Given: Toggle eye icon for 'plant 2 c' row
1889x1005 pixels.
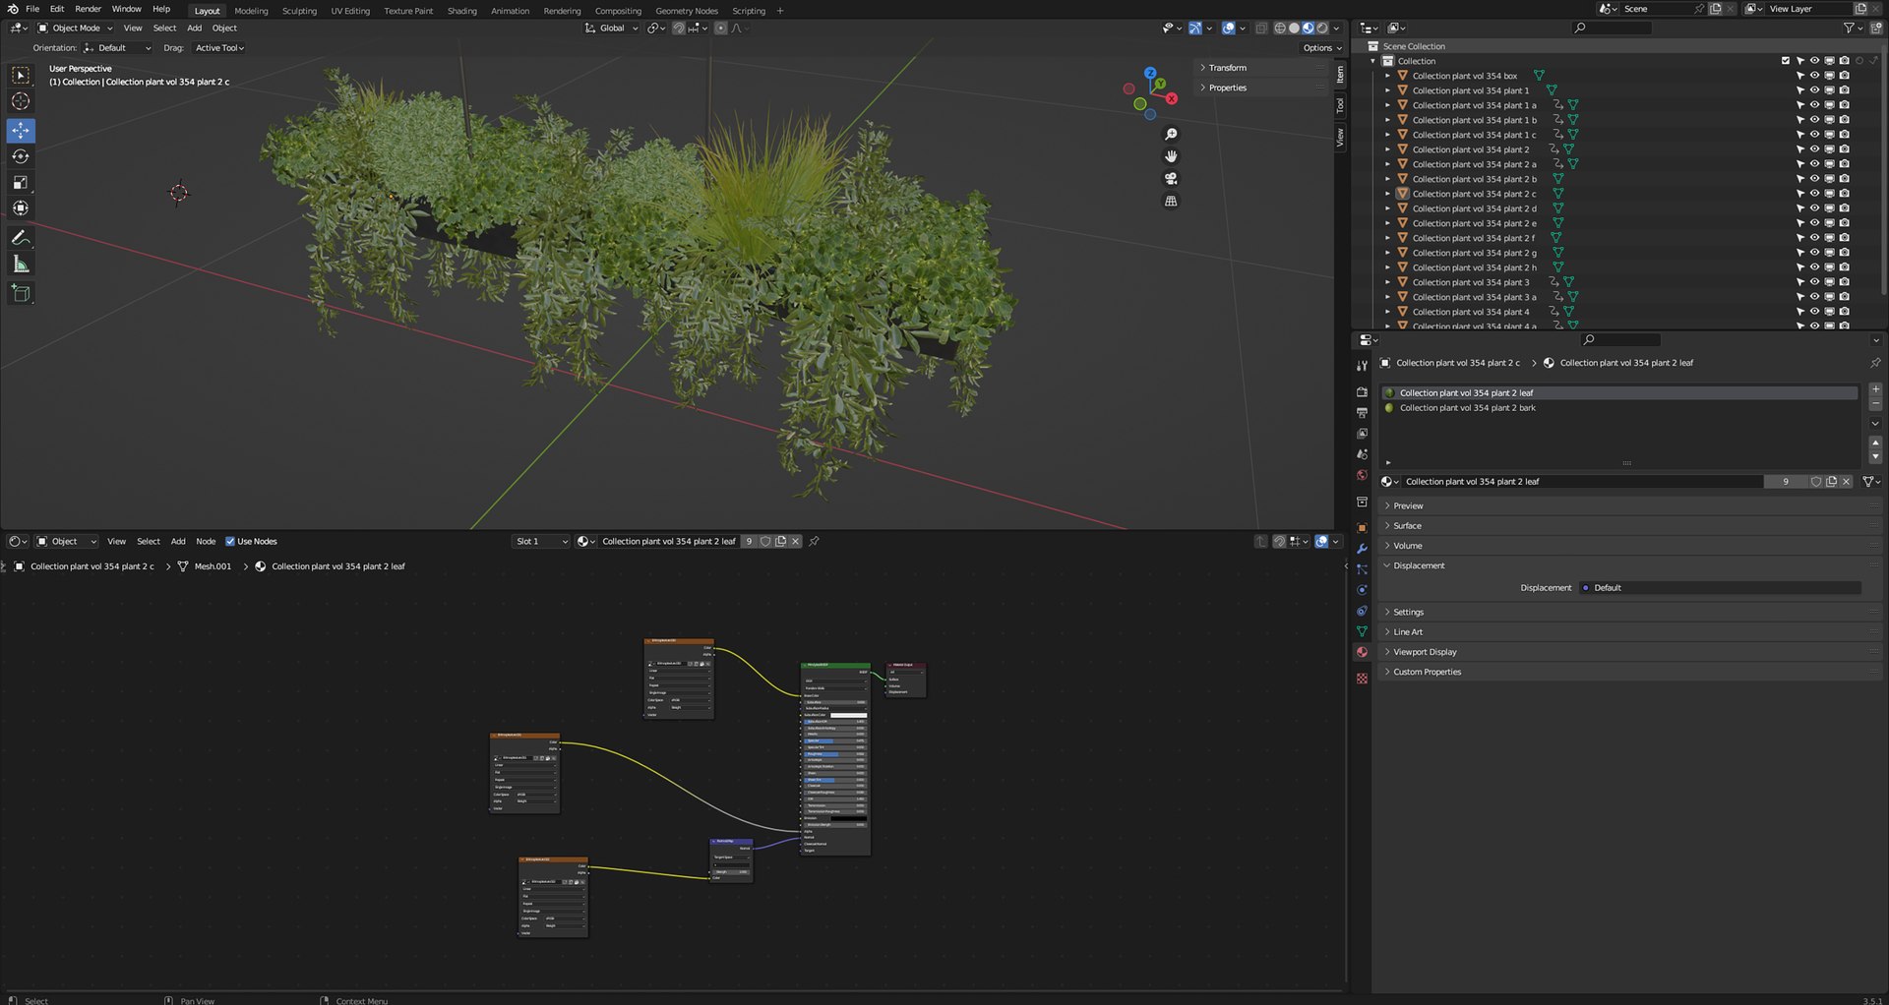Looking at the screenshot, I should tap(1814, 194).
